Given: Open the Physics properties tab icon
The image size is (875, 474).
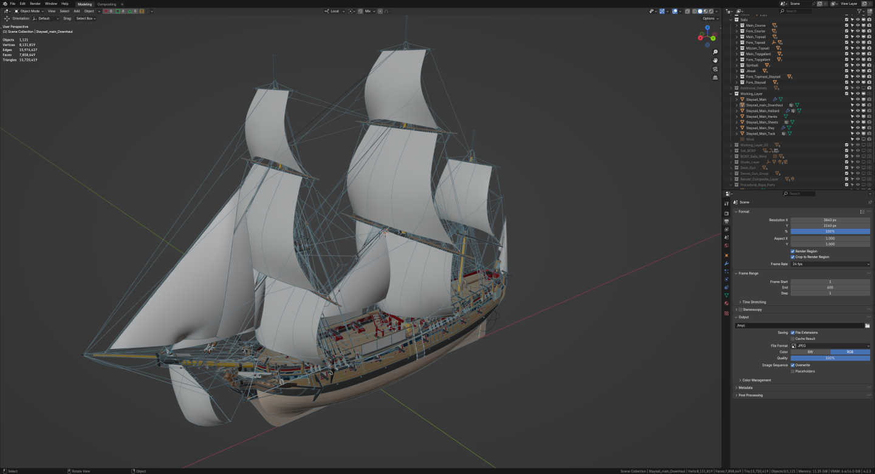Looking at the screenshot, I should 726,279.
